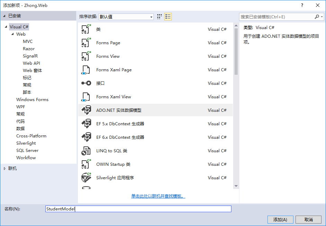Click the Forms Page template icon
Image resolution: width=326 pixels, height=226 pixels.
coord(86,43)
